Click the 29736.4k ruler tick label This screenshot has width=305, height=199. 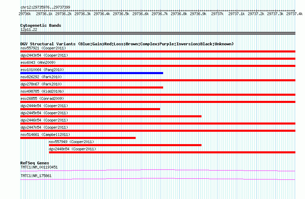coord(102,14)
